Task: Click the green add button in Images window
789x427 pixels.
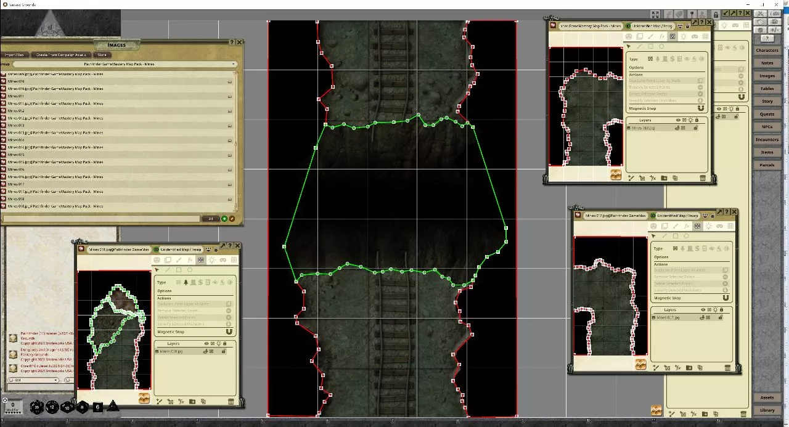Action: click(224, 218)
